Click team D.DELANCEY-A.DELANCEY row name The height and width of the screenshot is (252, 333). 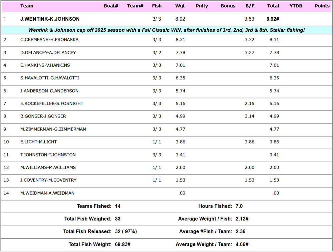pos(48,52)
